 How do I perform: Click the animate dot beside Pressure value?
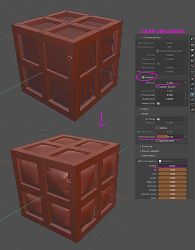pyautogui.click(x=185, y=83)
